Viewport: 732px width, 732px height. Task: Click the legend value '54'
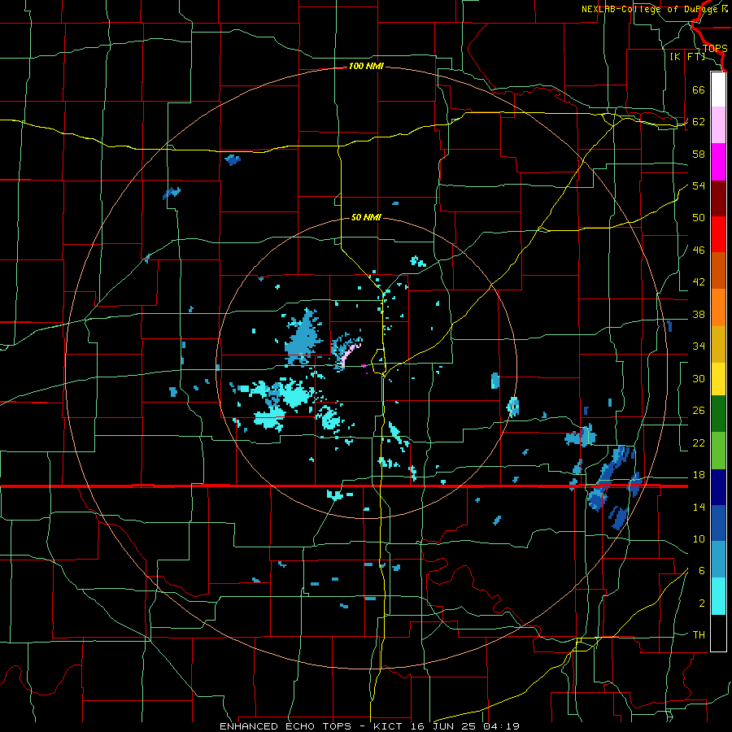(699, 185)
